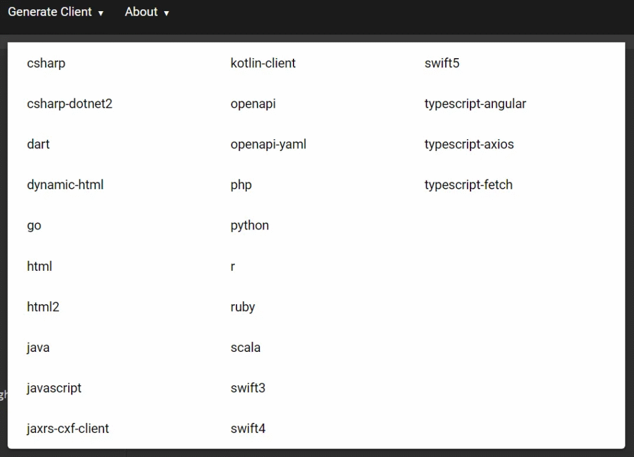This screenshot has width=634, height=457.
Task: Generate a go client
Action: point(34,225)
